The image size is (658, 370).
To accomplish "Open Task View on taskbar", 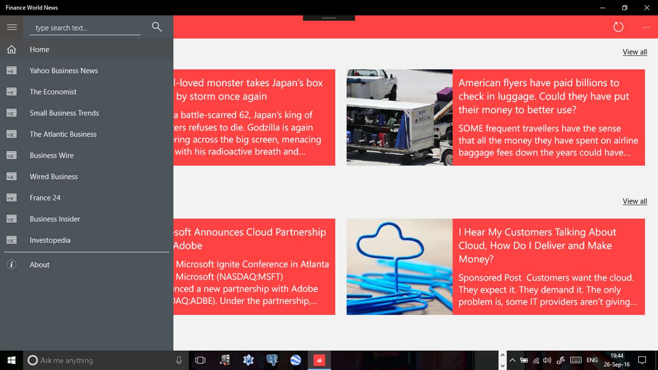I will tap(200, 360).
